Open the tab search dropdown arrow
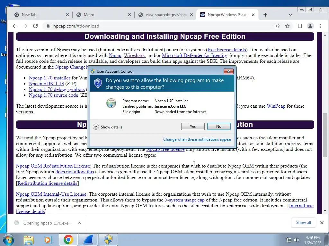Screen dimensions: 329x246 click(290, 15)
